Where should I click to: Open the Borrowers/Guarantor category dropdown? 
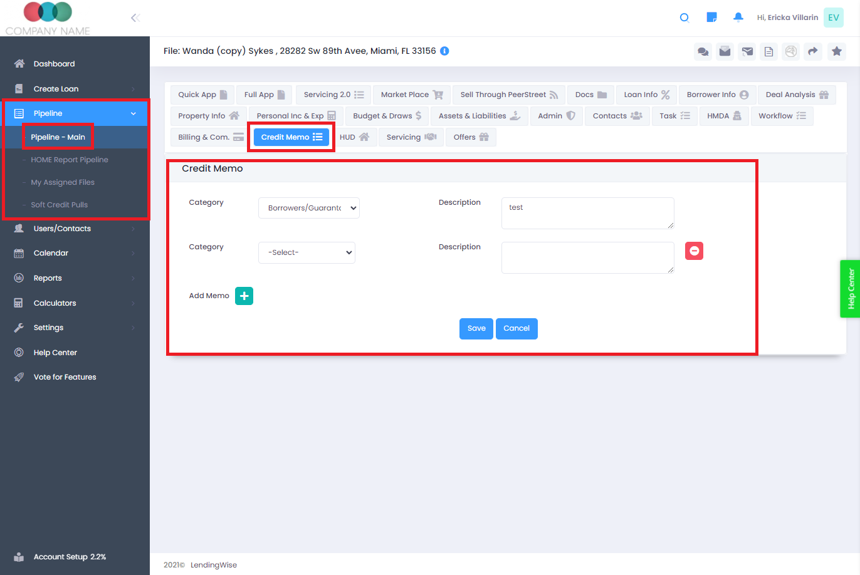[309, 208]
